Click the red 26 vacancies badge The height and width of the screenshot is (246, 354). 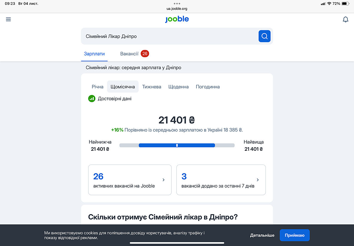point(145,54)
